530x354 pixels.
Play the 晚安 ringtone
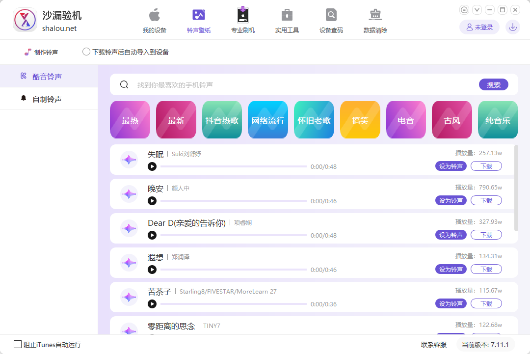coord(152,201)
